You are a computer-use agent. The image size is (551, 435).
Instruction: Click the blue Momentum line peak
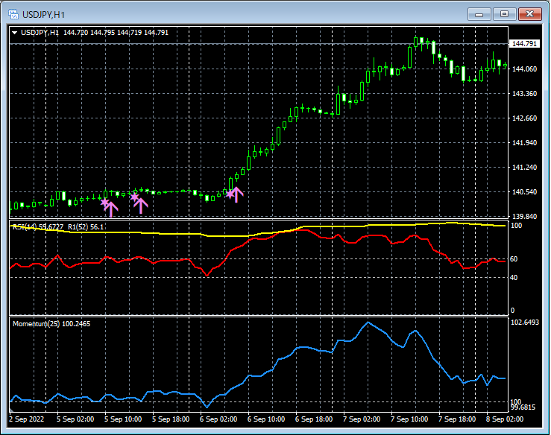pyautogui.click(x=368, y=323)
